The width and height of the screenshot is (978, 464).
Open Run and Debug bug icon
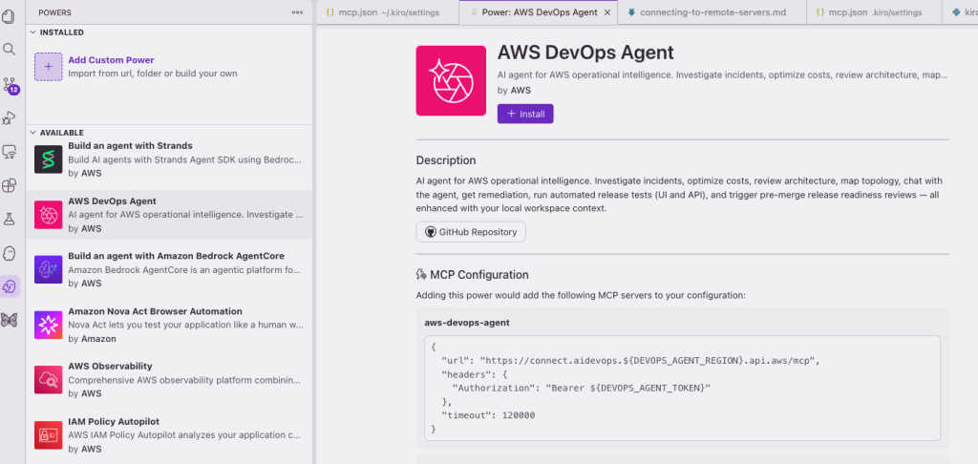9,117
